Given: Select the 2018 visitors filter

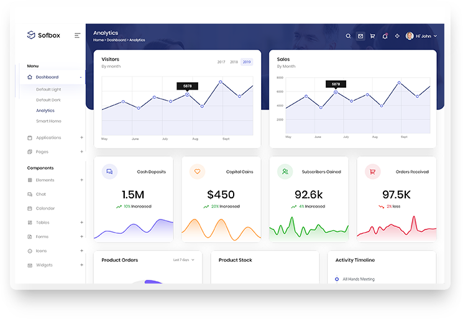Looking at the screenshot, I should [x=234, y=62].
